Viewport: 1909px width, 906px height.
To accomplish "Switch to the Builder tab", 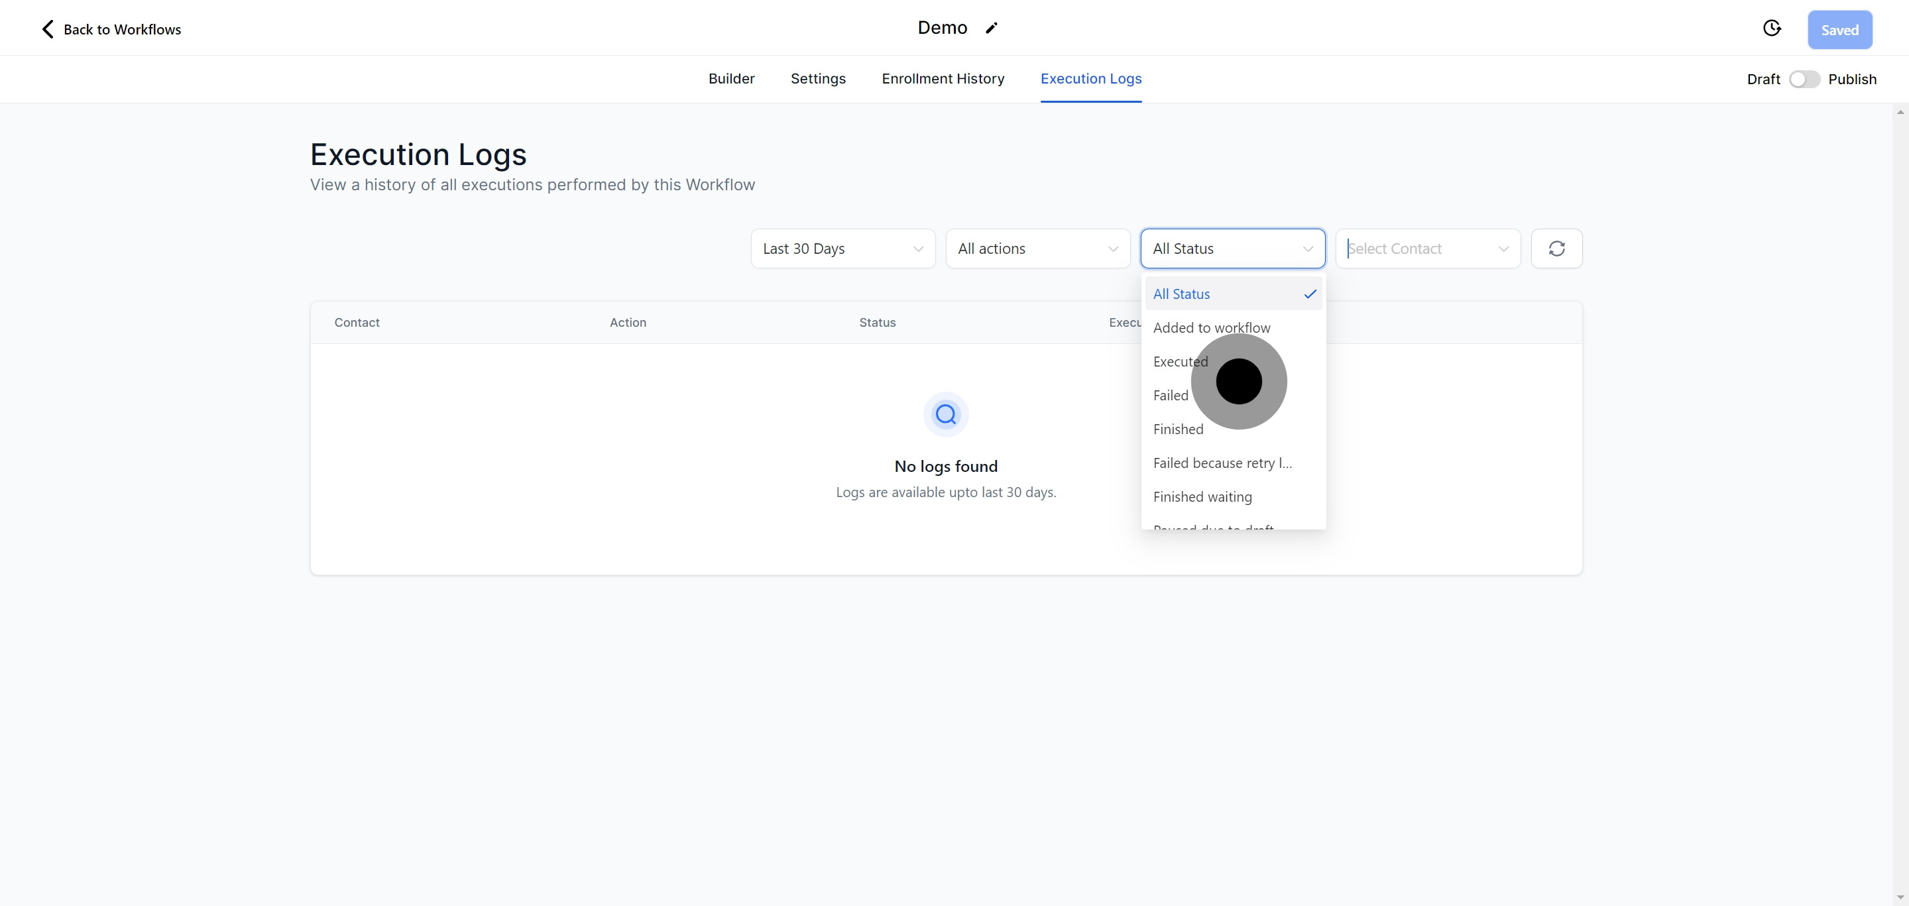I will click(730, 78).
